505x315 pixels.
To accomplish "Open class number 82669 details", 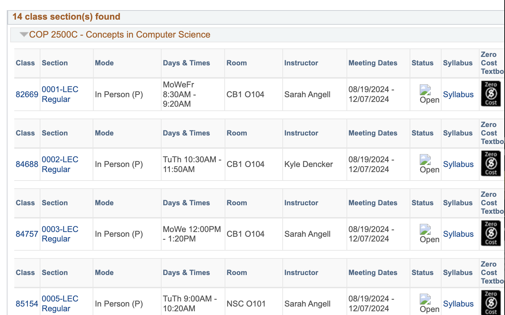I will tap(27, 94).
